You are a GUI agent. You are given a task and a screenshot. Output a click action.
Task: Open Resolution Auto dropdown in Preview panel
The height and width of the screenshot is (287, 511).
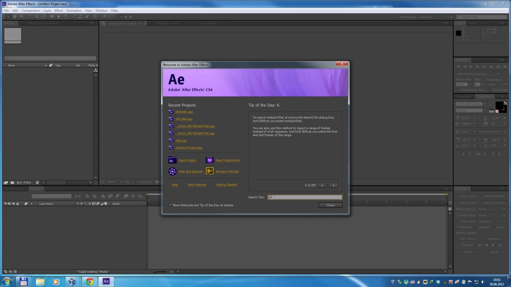coord(497,84)
